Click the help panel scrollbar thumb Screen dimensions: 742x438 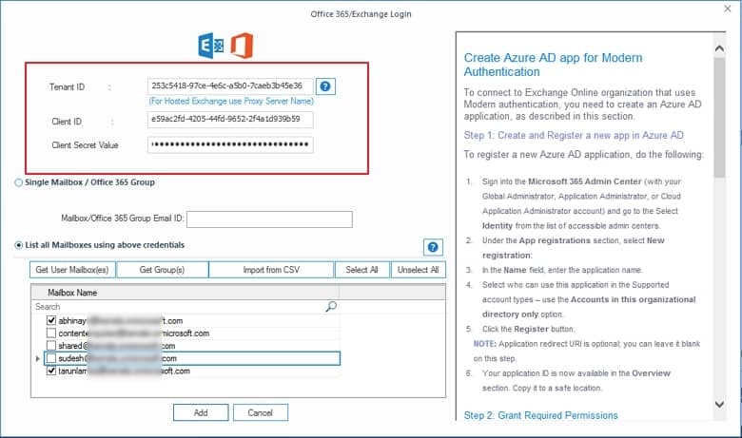pos(719,117)
